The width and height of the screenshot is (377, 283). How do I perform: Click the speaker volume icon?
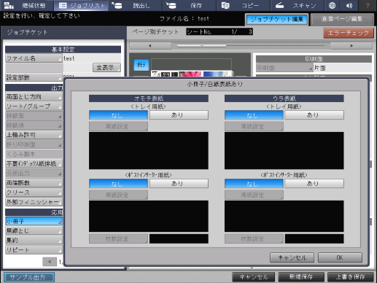click(349, 5)
